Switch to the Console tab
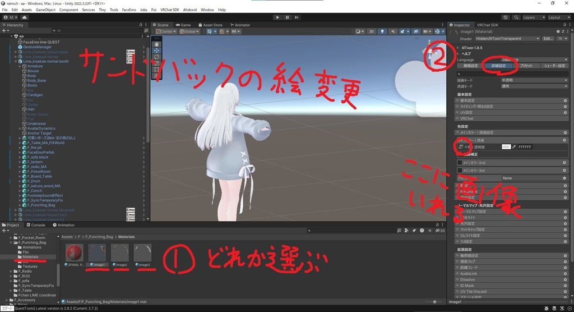Viewport: 574px width, 312px height. [36, 225]
